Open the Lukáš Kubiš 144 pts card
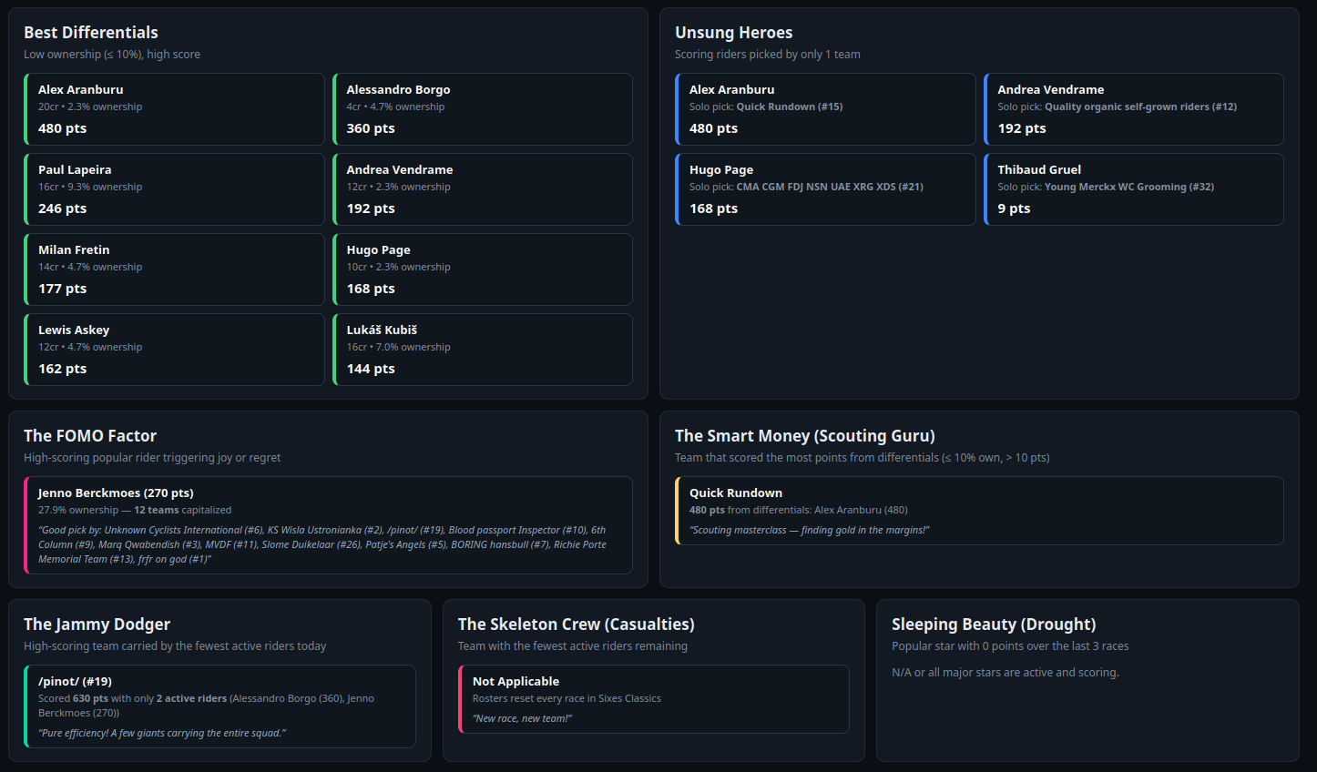 483,350
